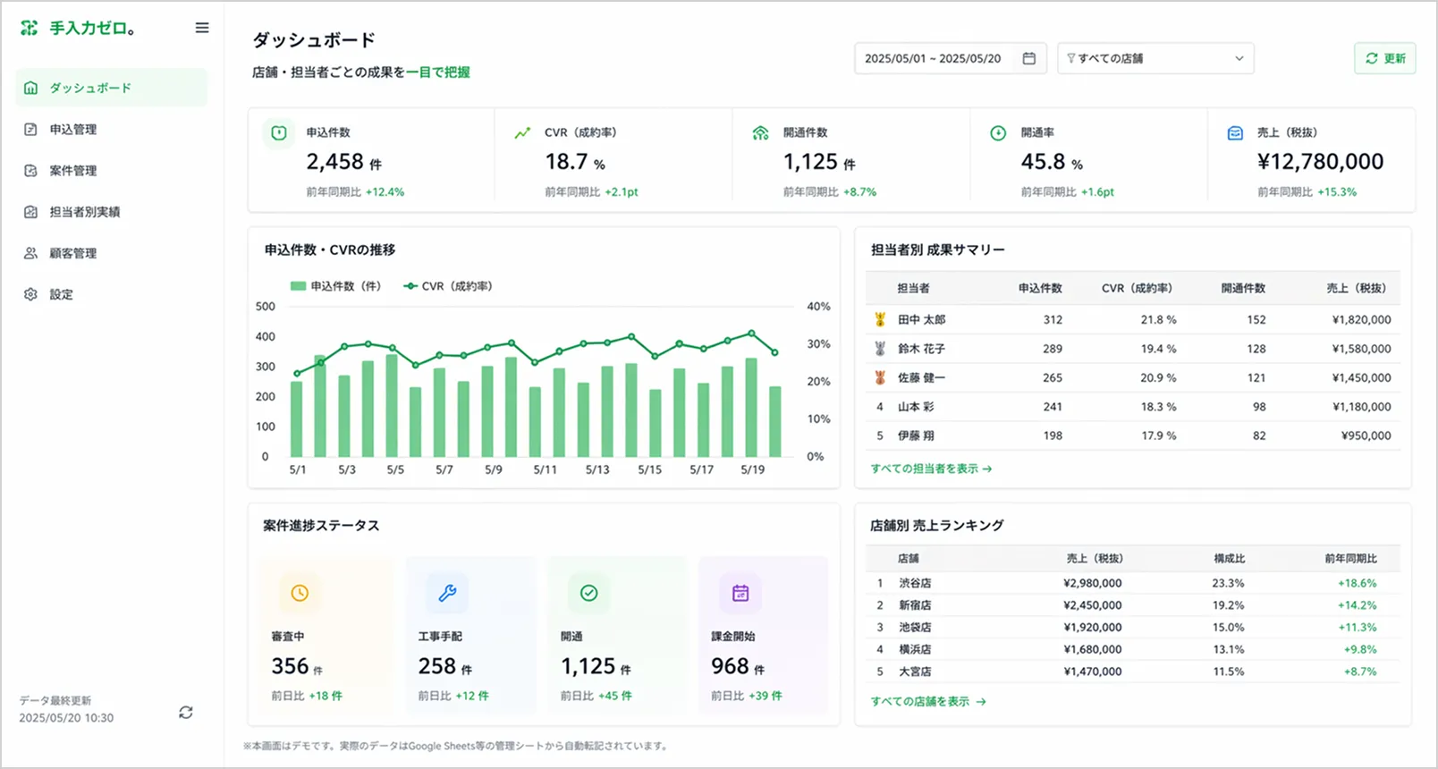Click the ¥12,780,000 sales total
The height and width of the screenshot is (769, 1438).
1320,162
